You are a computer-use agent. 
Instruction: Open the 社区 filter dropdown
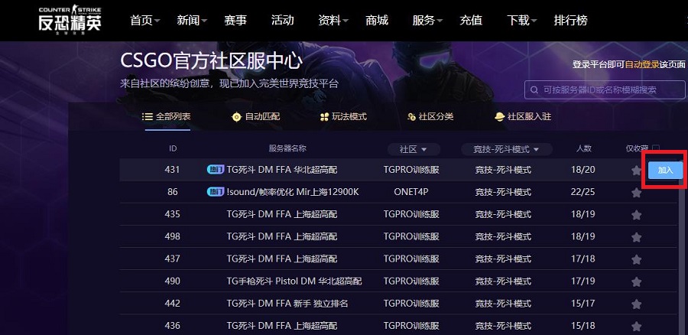click(414, 149)
